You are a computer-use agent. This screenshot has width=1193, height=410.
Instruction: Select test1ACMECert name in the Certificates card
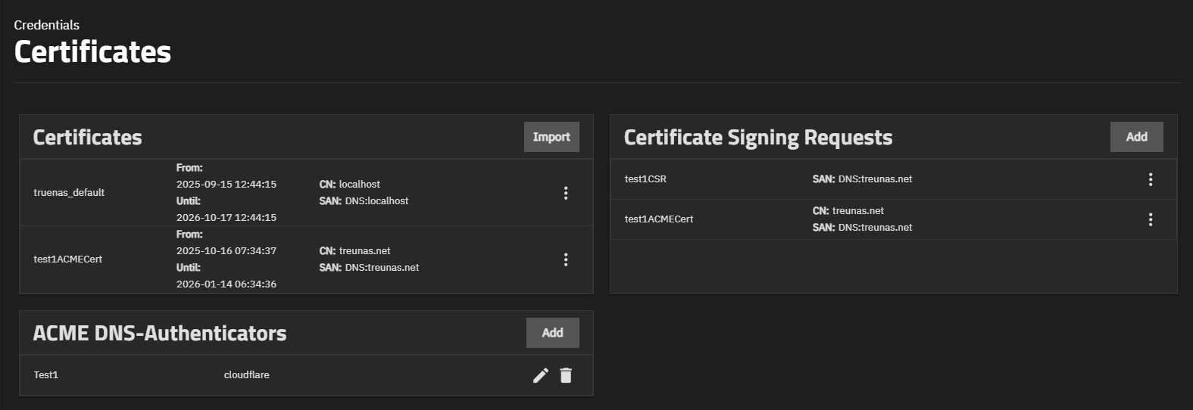(68, 259)
